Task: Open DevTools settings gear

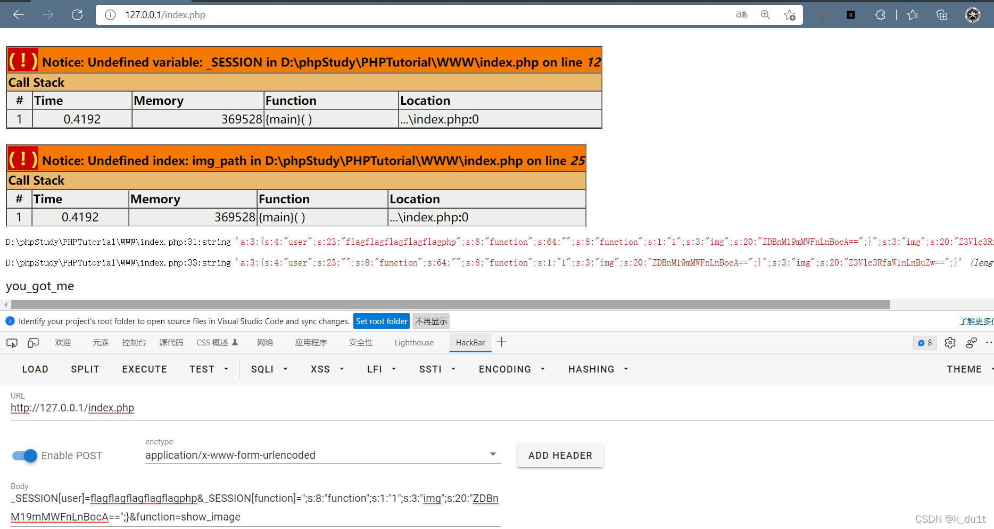Action: (950, 343)
